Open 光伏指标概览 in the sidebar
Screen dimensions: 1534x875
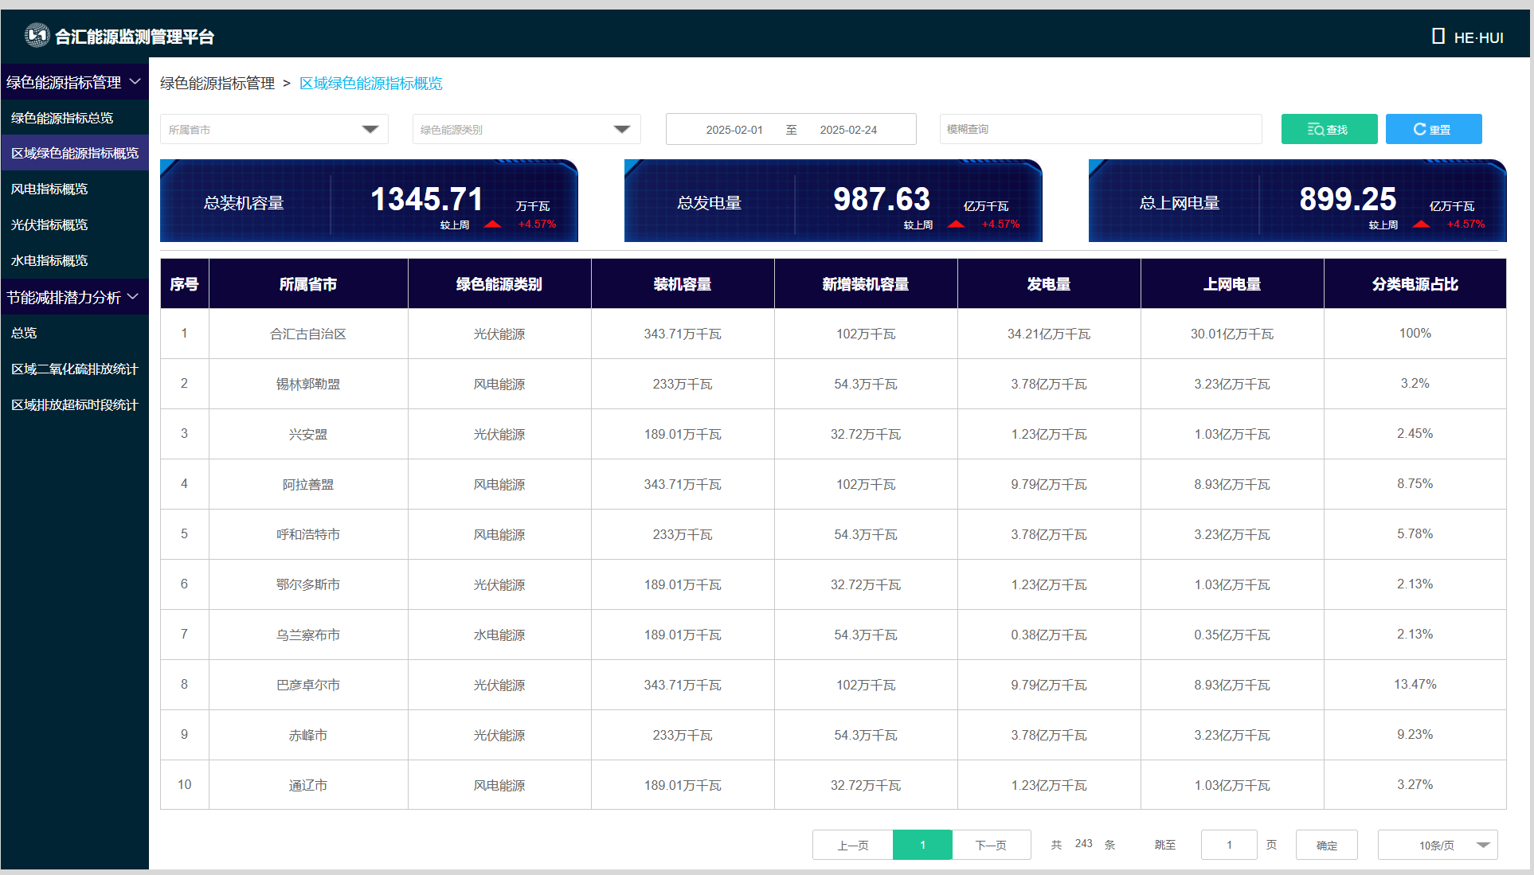coord(49,225)
